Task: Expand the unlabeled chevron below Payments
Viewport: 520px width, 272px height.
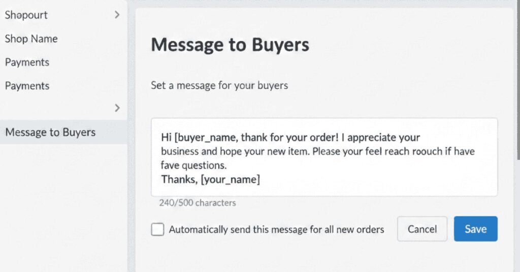Action: 117,108
